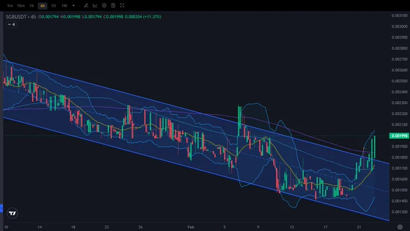410x231 pixels.
Task: Click the 14 date axis label
Action: click(x=39, y=227)
